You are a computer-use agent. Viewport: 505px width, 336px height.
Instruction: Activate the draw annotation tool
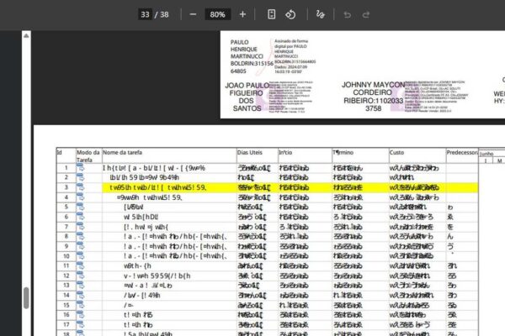[x=320, y=14]
